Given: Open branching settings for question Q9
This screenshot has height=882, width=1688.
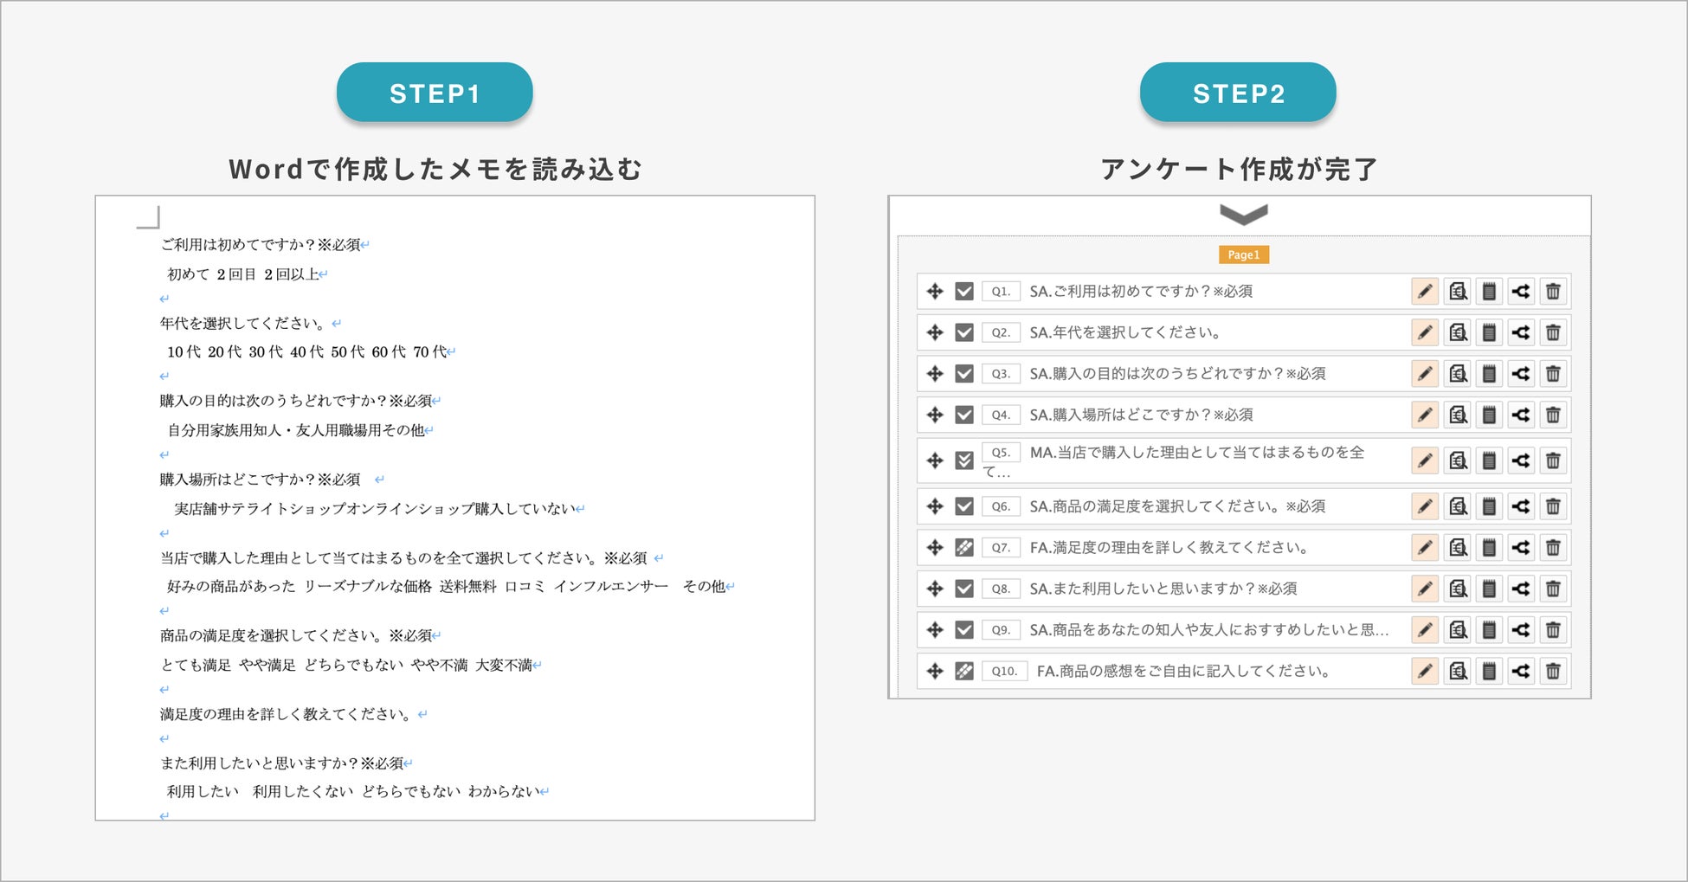Looking at the screenshot, I should coord(1521,630).
